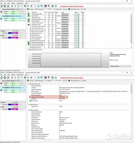Click the Refresh icon in the lower window toolbar
This screenshot has width=134, height=143.
coord(2,78)
